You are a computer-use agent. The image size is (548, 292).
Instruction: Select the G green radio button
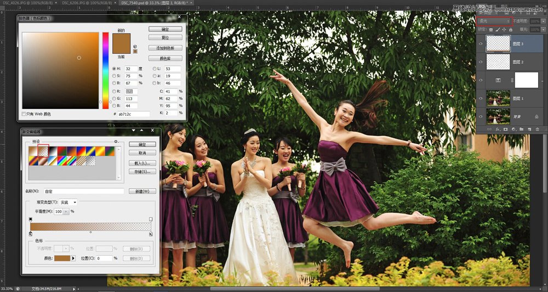pyautogui.click(x=114, y=99)
